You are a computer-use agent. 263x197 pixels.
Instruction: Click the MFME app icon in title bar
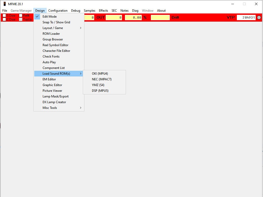pyautogui.click(x=5, y=4)
